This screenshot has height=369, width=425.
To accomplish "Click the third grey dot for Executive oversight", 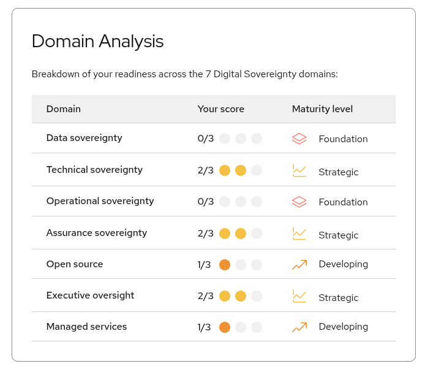I will point(257,296).
